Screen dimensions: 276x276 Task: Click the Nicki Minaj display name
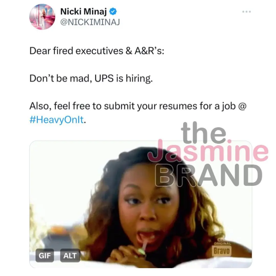84,12
